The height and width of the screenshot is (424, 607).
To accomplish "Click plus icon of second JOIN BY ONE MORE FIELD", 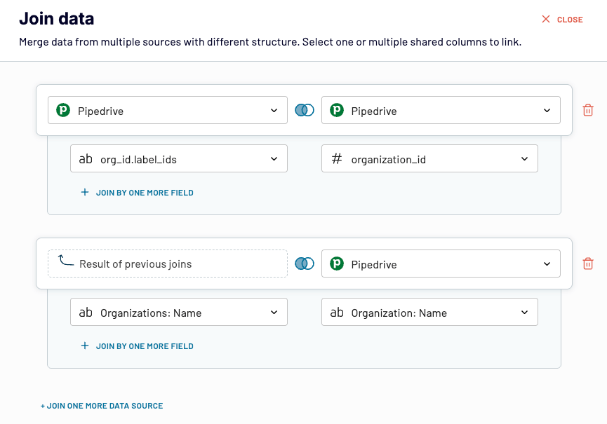I will (85, 346).
